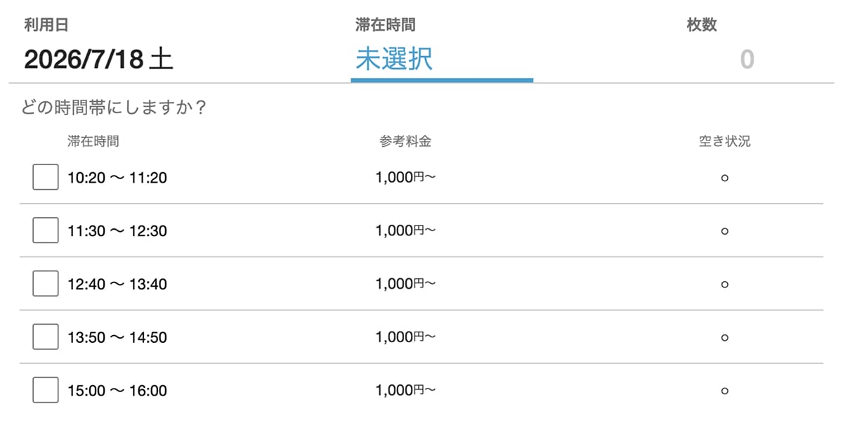Image resolution: width=843 pixels, height=430 pixels.
Task: Check the 10:20 ～ 11:20 time slot box
Action: coord(46,177)
